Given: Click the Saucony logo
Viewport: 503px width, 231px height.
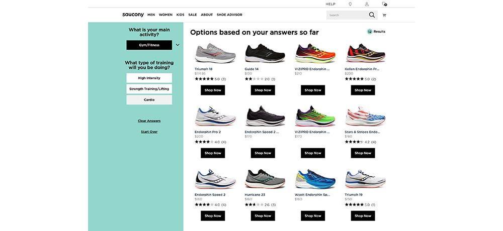Looking at the screenshot, I should click(x=133, y=15).
